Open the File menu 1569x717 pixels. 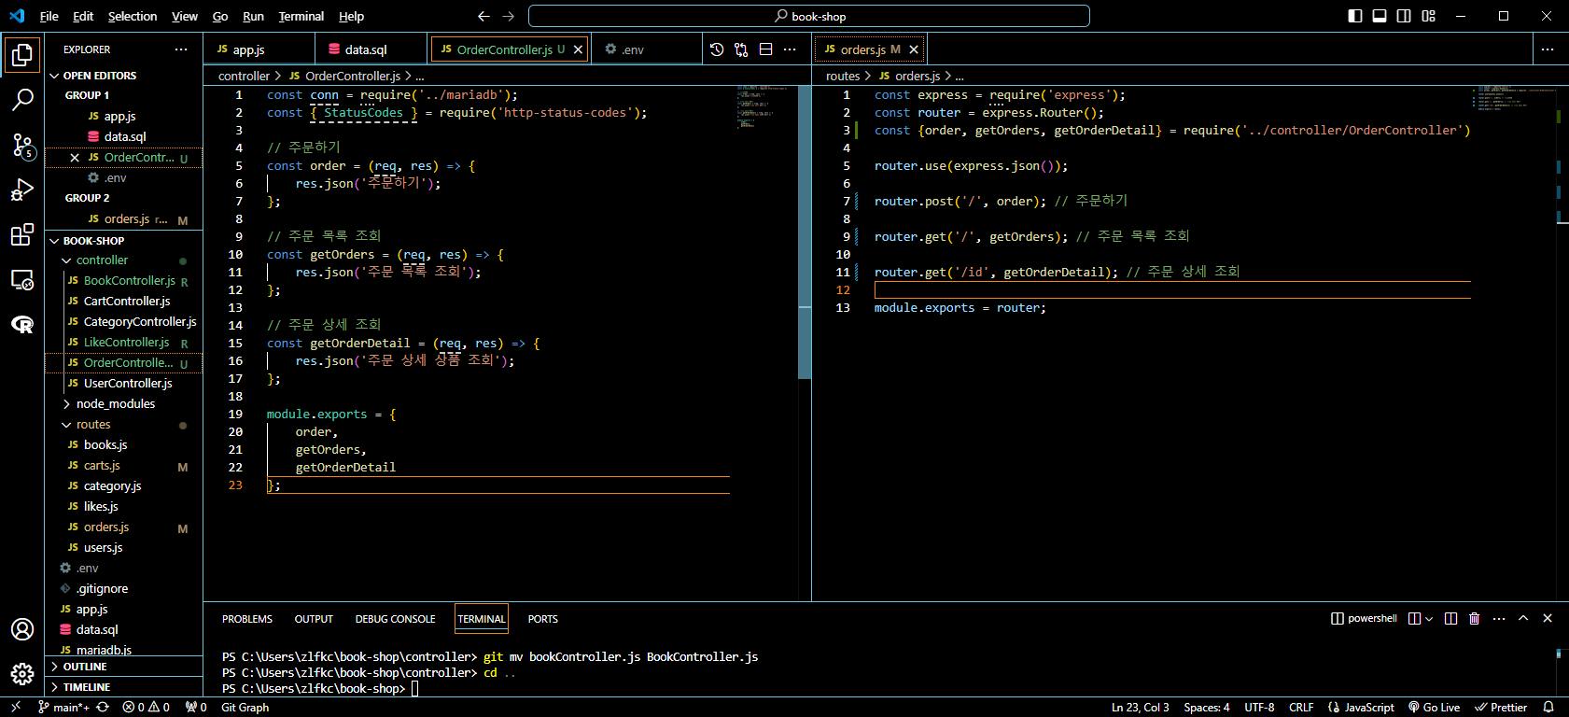pos(49,16)
